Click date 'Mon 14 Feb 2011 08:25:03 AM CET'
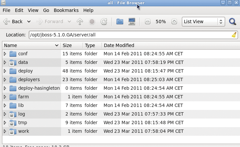This screenshot has height=147, width=240. 143,79
